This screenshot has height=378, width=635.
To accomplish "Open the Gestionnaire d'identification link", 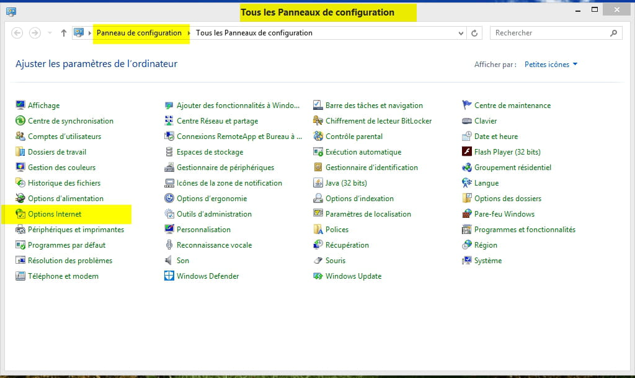I will 371,168.
